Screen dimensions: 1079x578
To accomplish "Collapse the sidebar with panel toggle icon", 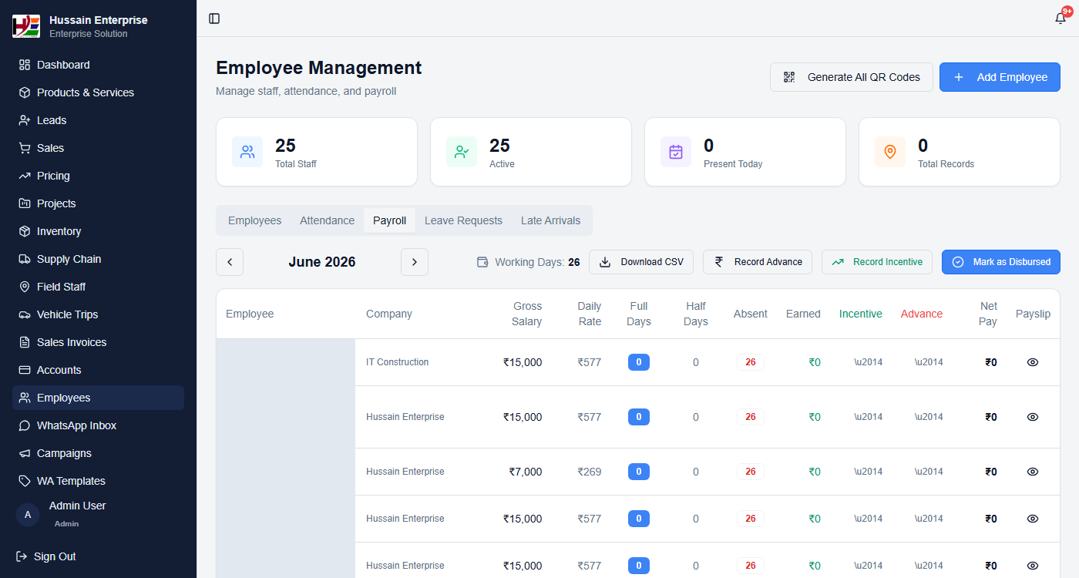I will [214, 18].
